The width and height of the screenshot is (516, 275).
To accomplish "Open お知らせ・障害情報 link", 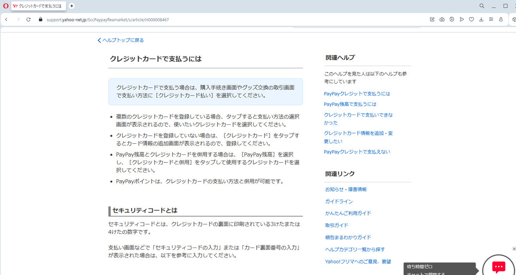I will pyautogui.click(x=346, y=189).
